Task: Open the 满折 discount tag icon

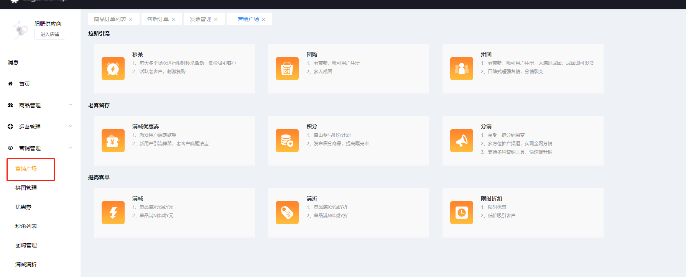Action: 287,213
